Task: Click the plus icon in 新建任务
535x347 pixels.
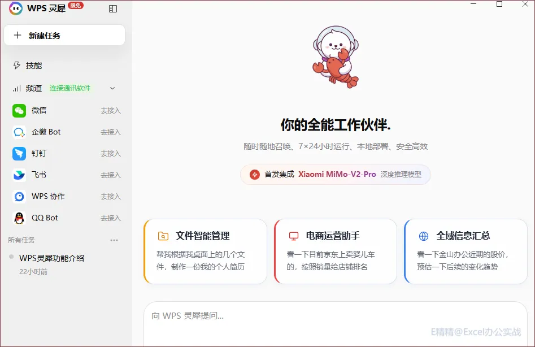Action: click(x=18, y=35)
